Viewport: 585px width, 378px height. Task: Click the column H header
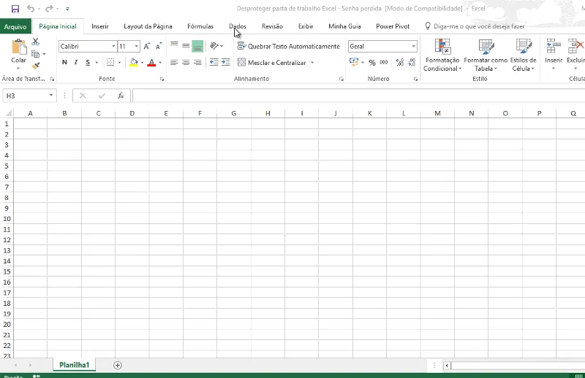pos(268,113)
